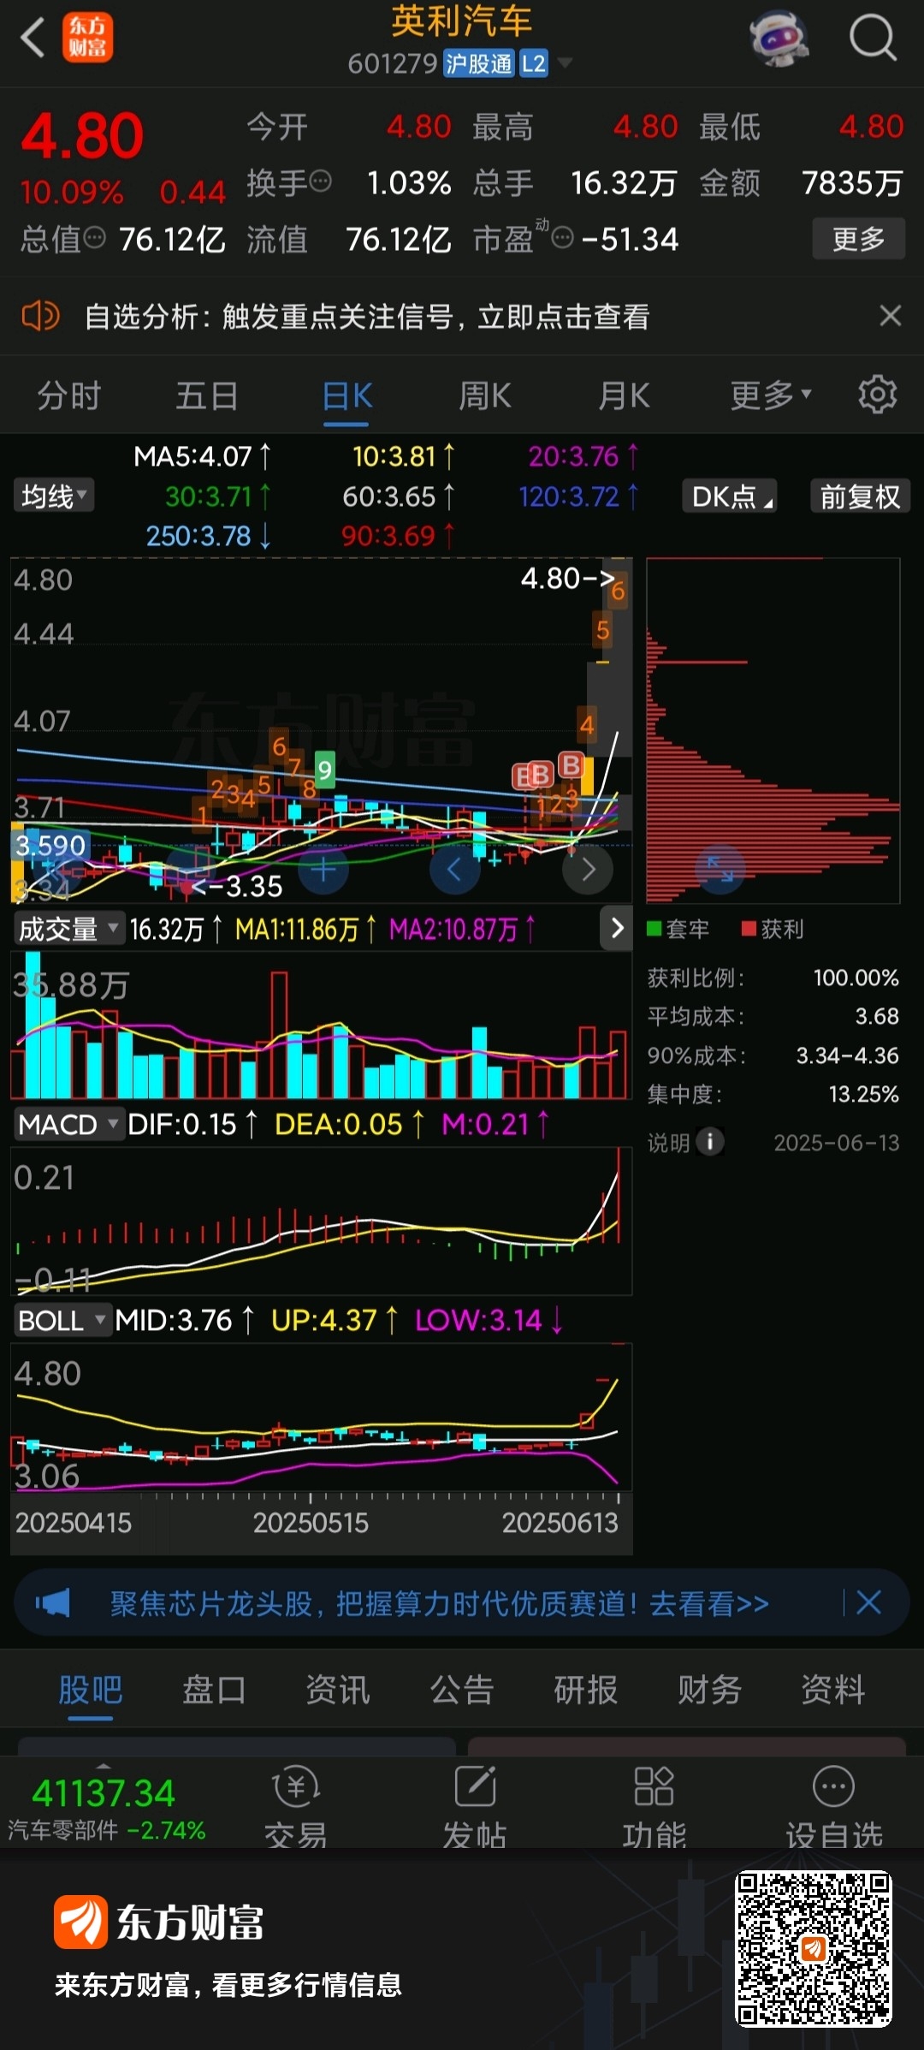
Task: Open the MACD indicator dropdown
Action: [x=68, y=1124]
